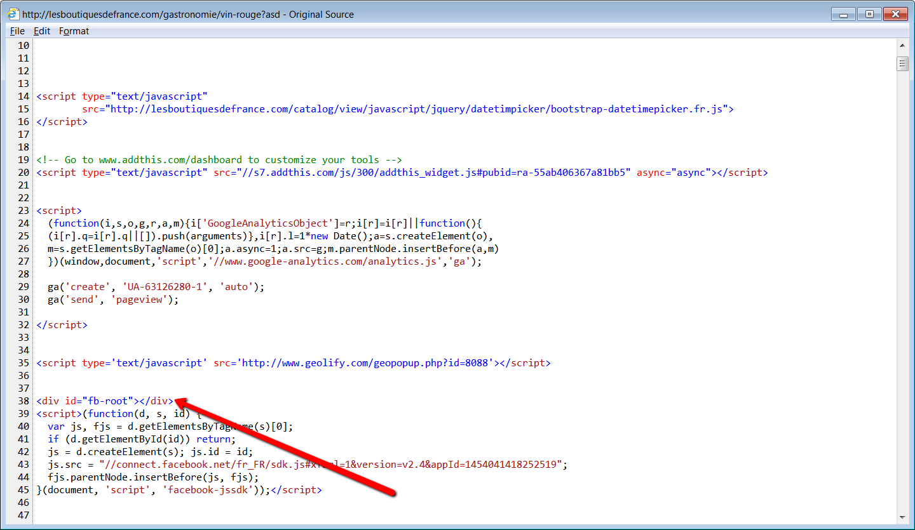Viewport: 915px width, 530px height.
Task: Click the Internet Explorer icon in title bar
Action: 13,14
